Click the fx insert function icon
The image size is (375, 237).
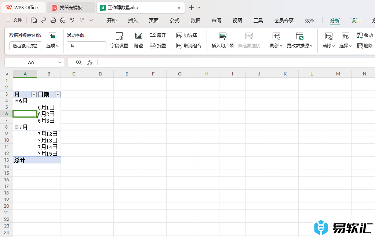[90, 62]
